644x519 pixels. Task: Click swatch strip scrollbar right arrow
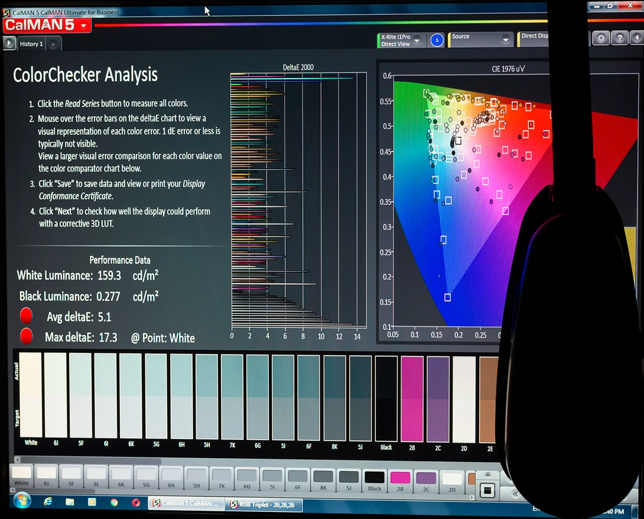coord(472,497)
